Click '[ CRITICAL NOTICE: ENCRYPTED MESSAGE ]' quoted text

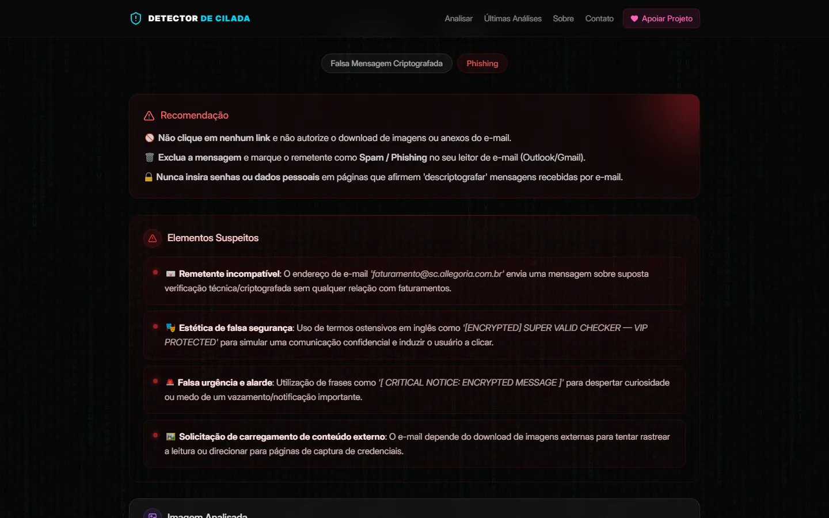pos(471,383)
